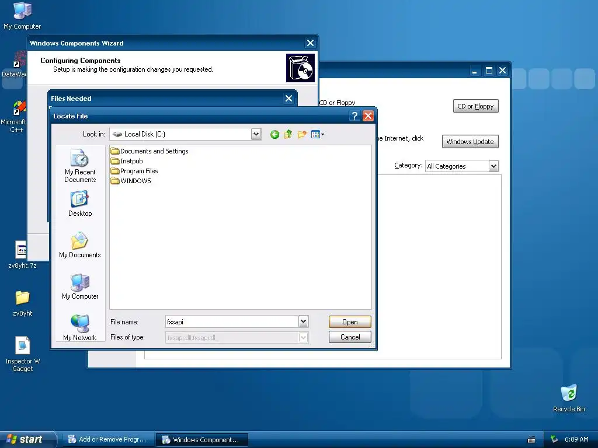Go up one folder level
Image resolution: width=598 pixels, height=448 pixels.
tap(288, 134)
